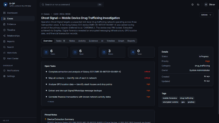Open the Device Extraction Summary pinned note
Image resolution: width=219 pixels, height=123 pixels.
point(61,119)
